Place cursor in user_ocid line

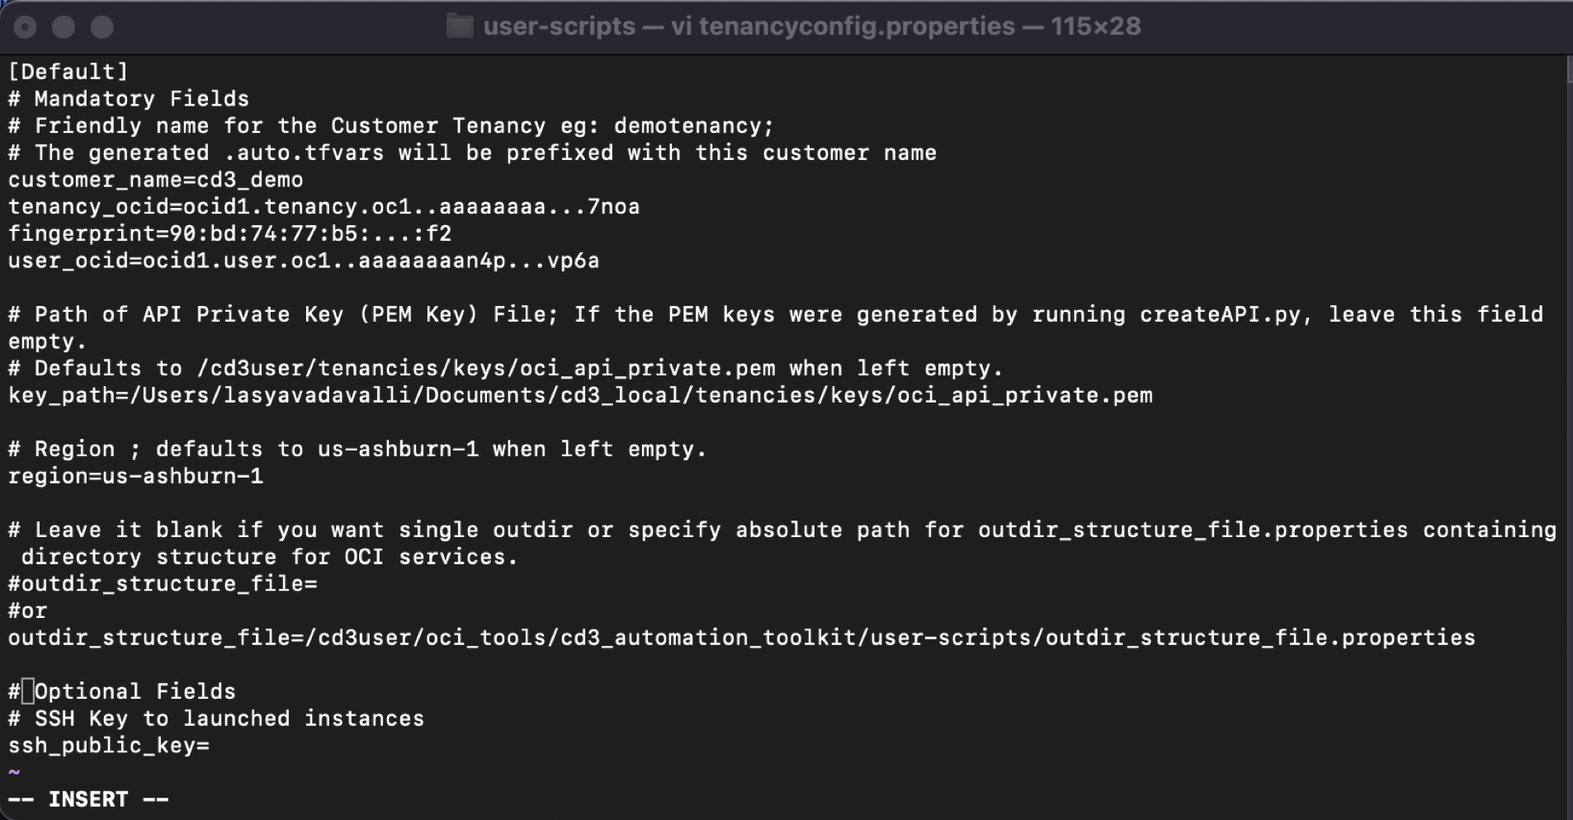[x=304, y=261]
